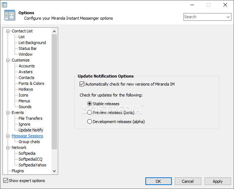Collapse the Message Sessions tree node
The image size is (234, 189).
pos(8,136)
